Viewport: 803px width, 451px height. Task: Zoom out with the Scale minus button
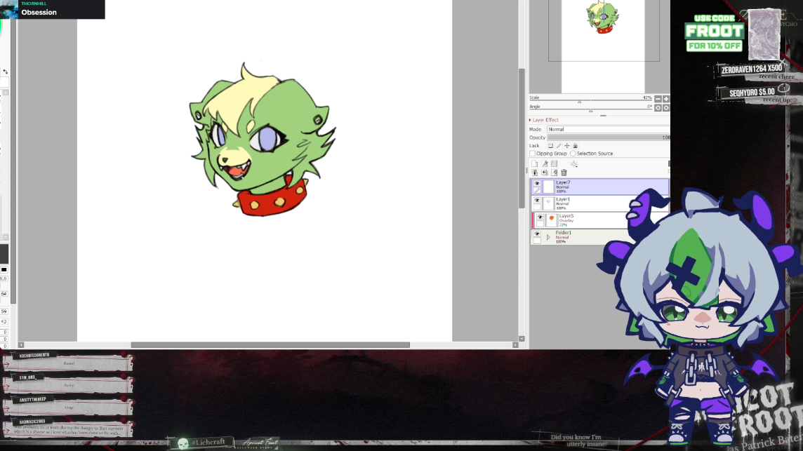coord(658,99)
